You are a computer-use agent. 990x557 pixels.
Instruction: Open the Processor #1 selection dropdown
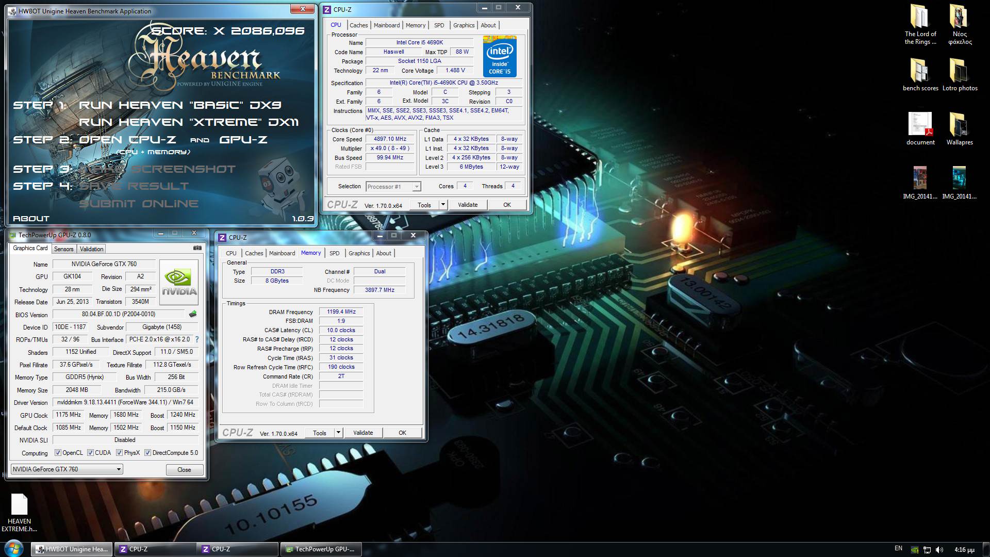tap(393, 187)
